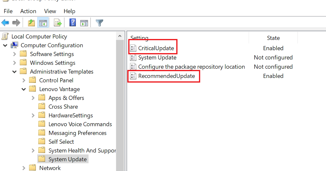Click the Filter funnel toolbar icon

[x=99, y=23]
